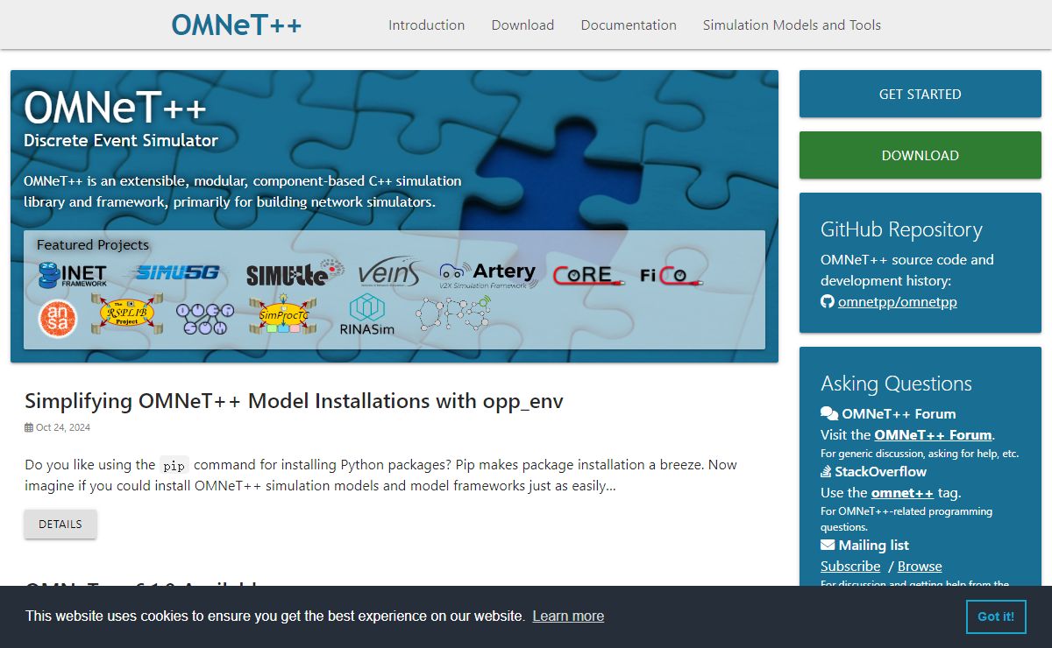Viewport: 1052px width, 648px height.
Task: Click the Featured Projects label
Action: pyautogui.click(x=93, y=245)
